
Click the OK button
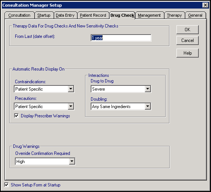click(188, 30)
